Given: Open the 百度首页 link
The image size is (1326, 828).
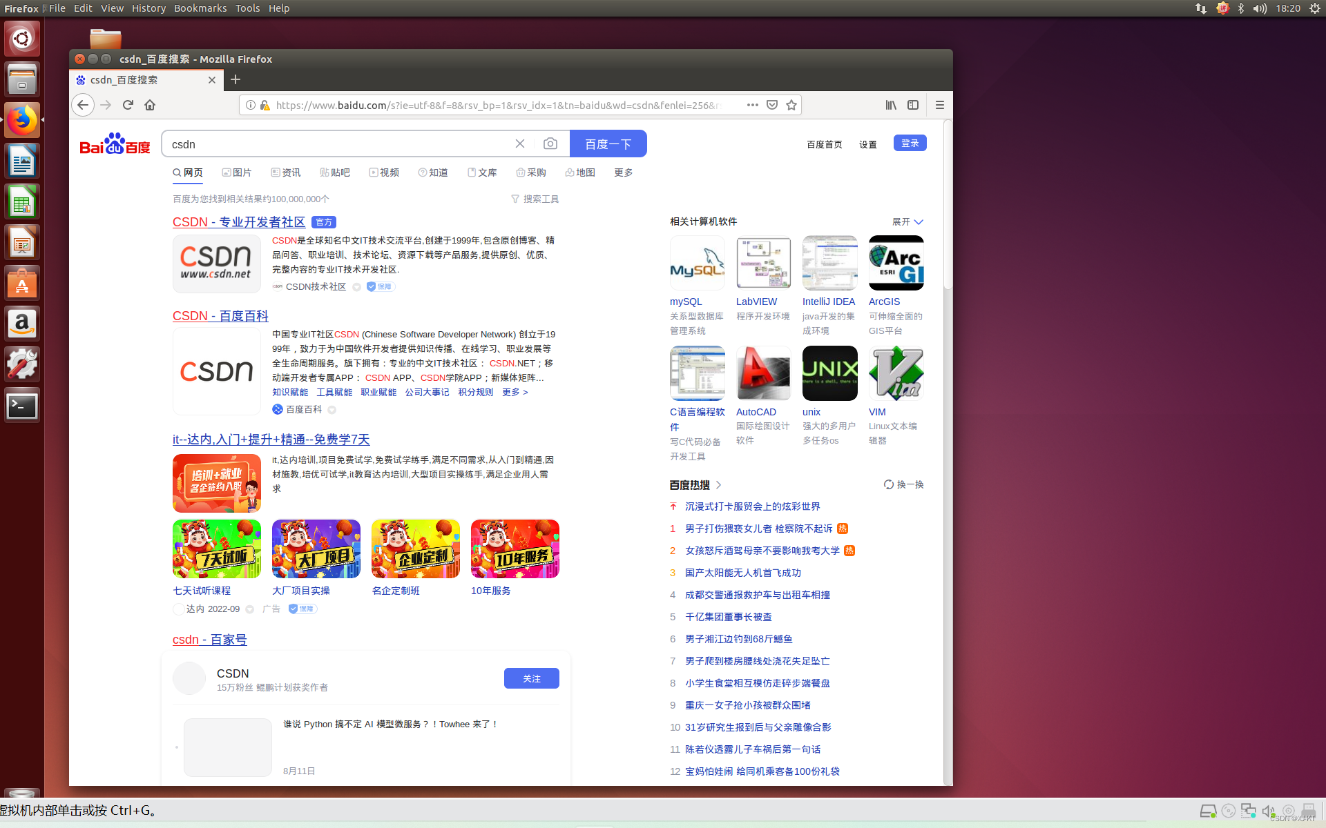Looking at the screenshot, I should point(825,144).
